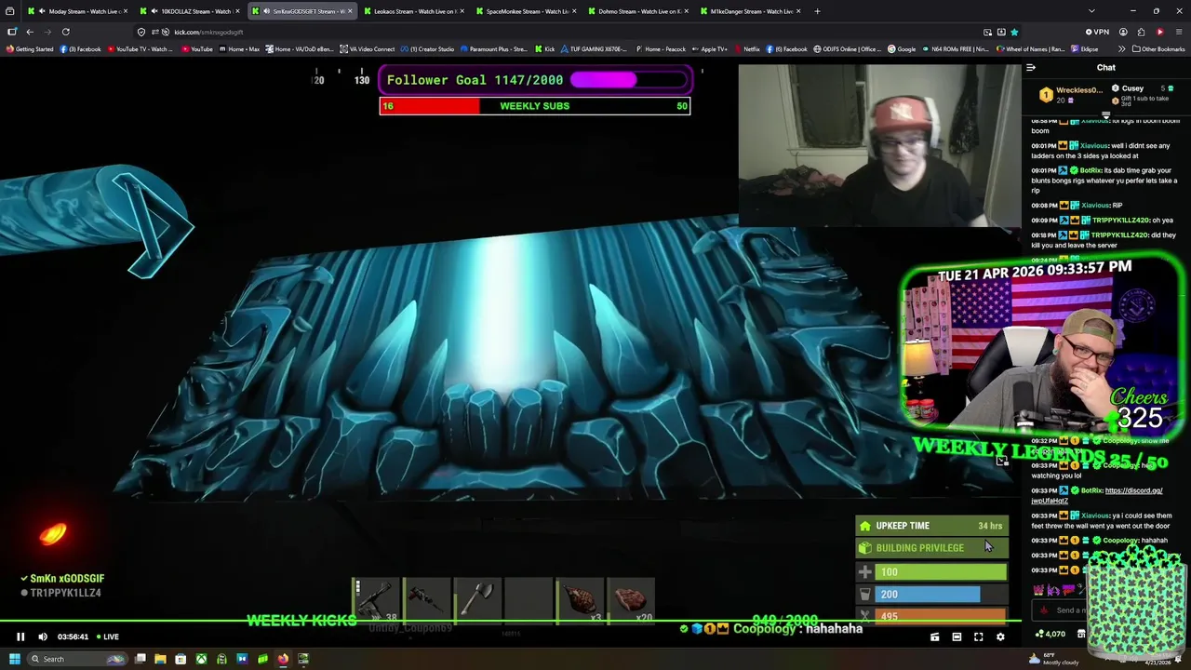Open TUF GAMING X670E bookmark
This screenshot has width=1191, height=670.
click(x=594, y=49)
